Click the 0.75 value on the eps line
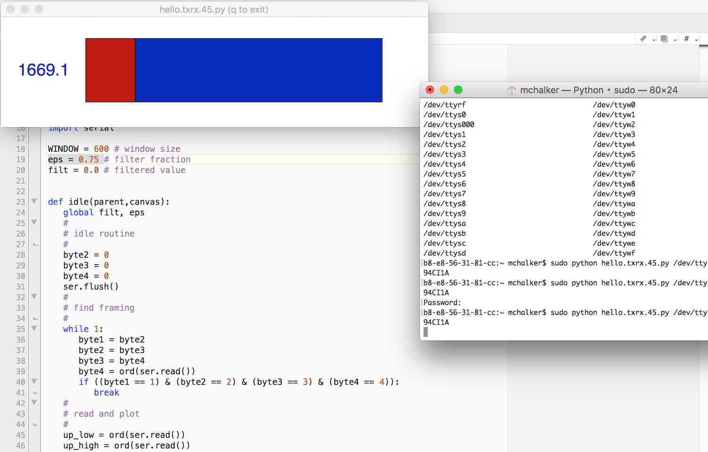Viewport: 708px width, 452px height. [89, 160]
